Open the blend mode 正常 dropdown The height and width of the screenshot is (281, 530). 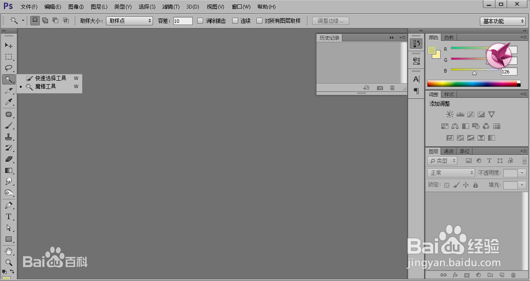coord(451,173)
